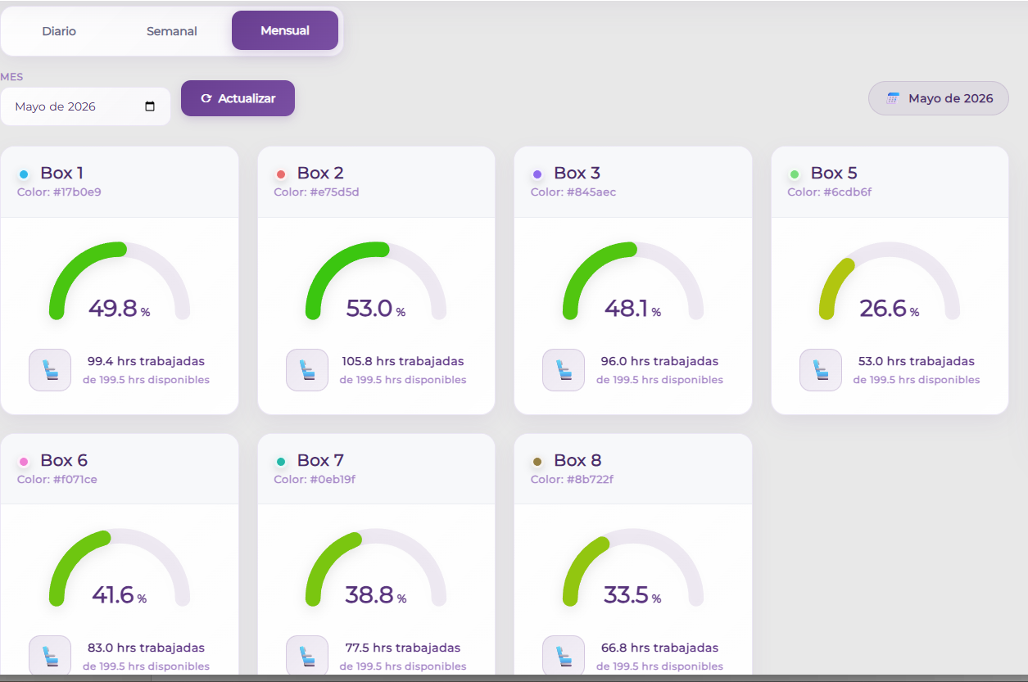
Task: Click the dental chair icon in Box 1
Action: coord(50,370)
